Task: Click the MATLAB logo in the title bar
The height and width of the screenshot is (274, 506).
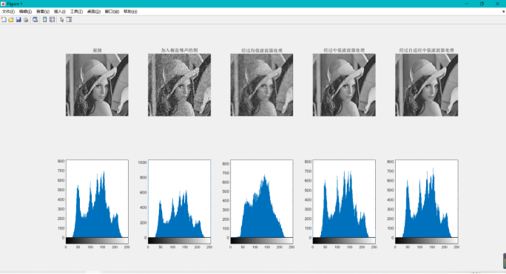Action: (x=3, y=4)
